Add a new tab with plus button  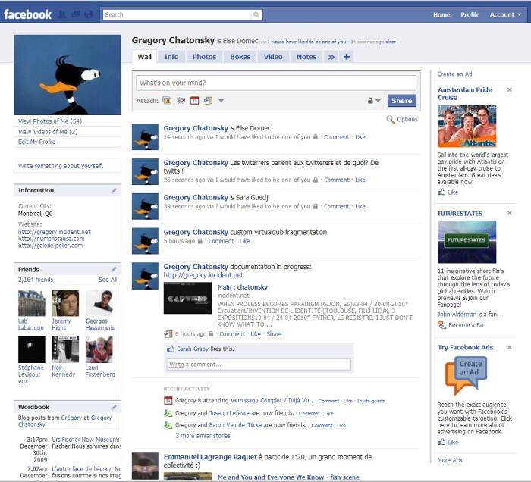pos(346,57)
